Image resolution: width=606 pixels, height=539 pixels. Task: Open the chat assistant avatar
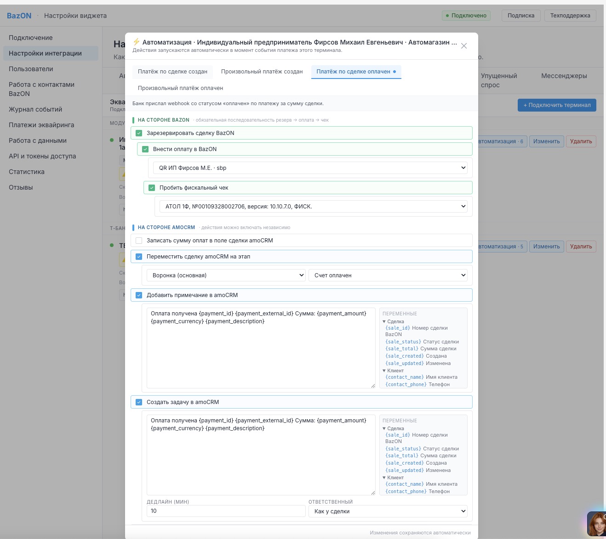click(597, 524)
